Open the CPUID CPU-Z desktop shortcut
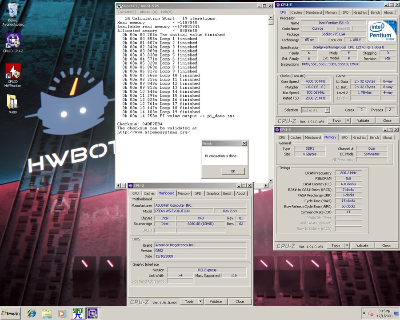This screenshot has height=320, width=400. click(x=13, y=43)
